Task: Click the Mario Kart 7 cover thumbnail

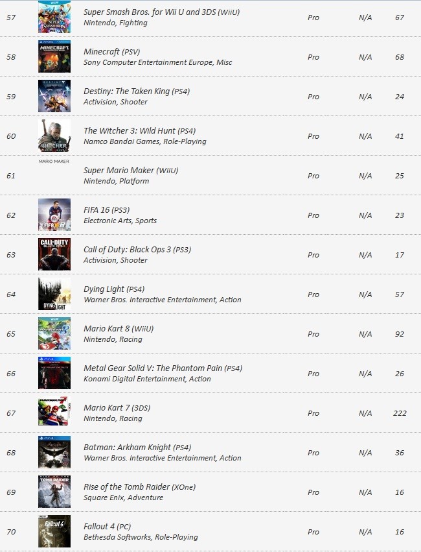Action: (54, 413)
